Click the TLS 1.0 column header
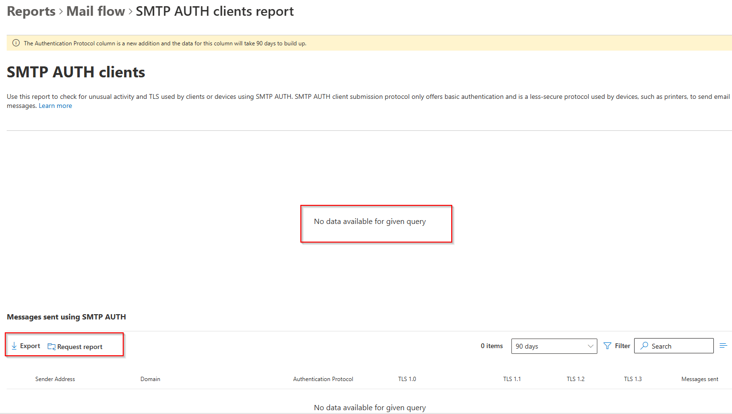The image size is (732, 414). tap(407, 379)
